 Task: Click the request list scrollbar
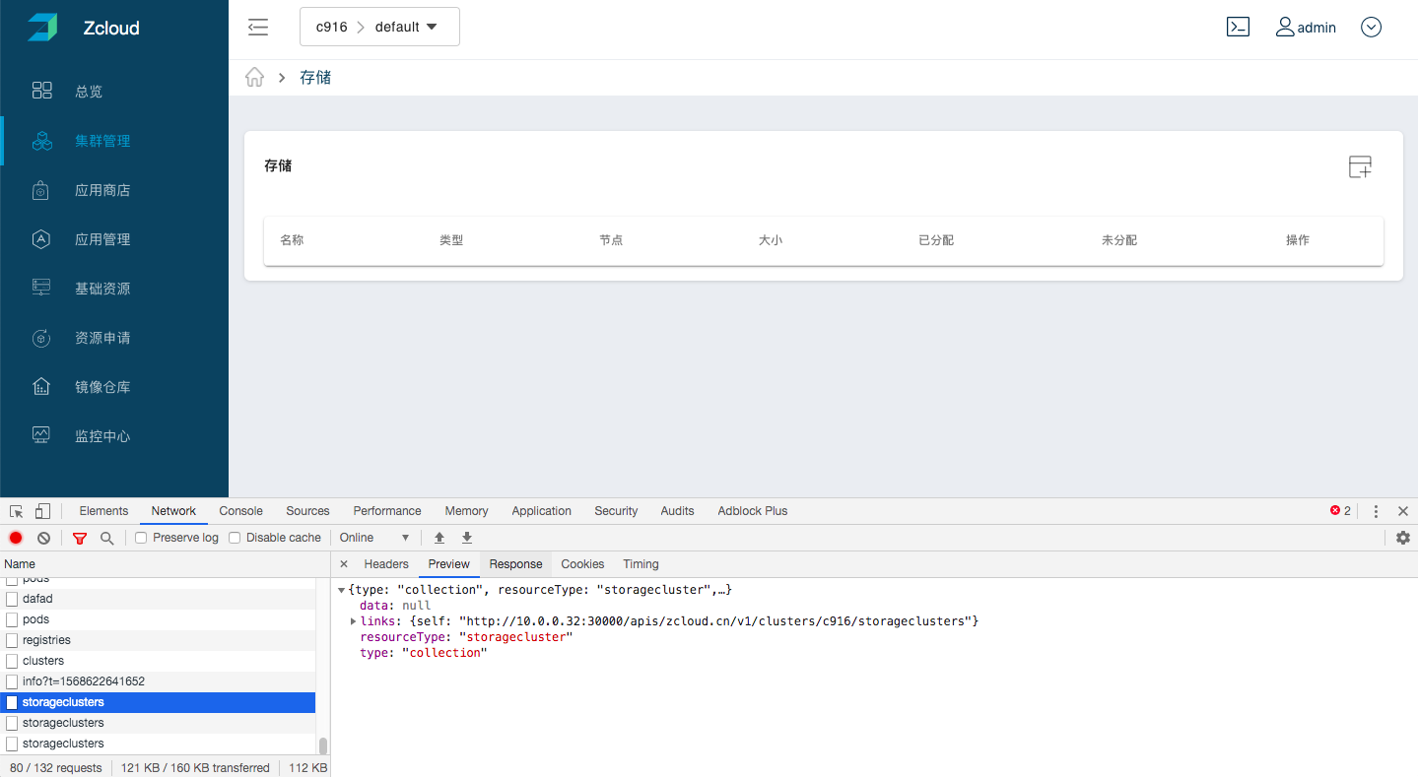click(323, 745)
